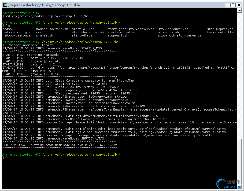Click the 'closing edit log: position=4' line
Viewport: 244px width, 191px height.
point(114,129)
